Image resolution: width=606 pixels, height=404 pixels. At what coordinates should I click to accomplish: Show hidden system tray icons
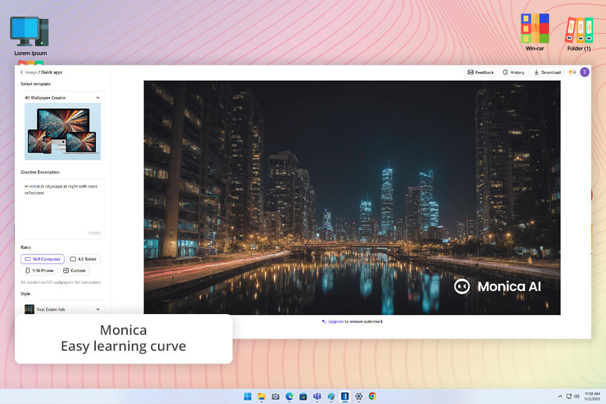click(x=560, y=396)
